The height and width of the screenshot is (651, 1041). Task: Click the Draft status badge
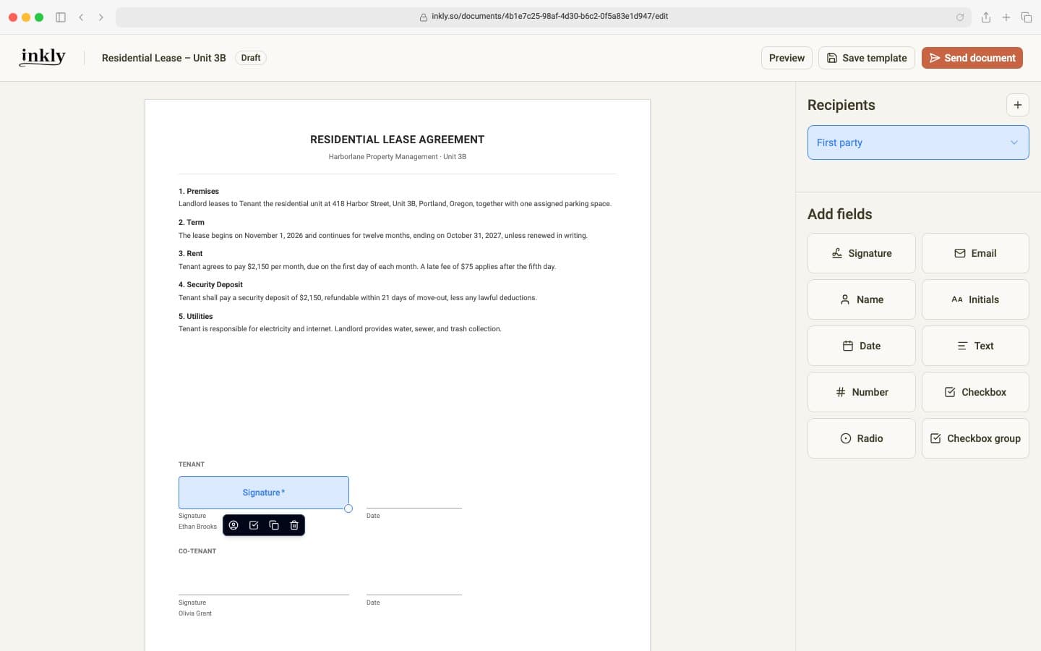251,58
